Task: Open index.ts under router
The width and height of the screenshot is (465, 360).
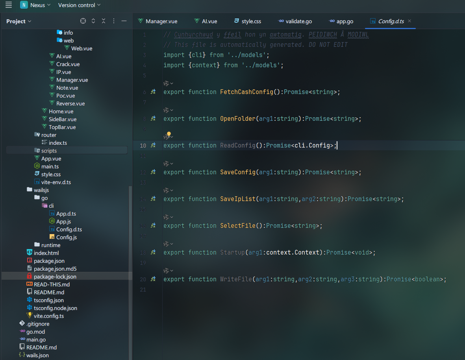Action: (54, 143)
